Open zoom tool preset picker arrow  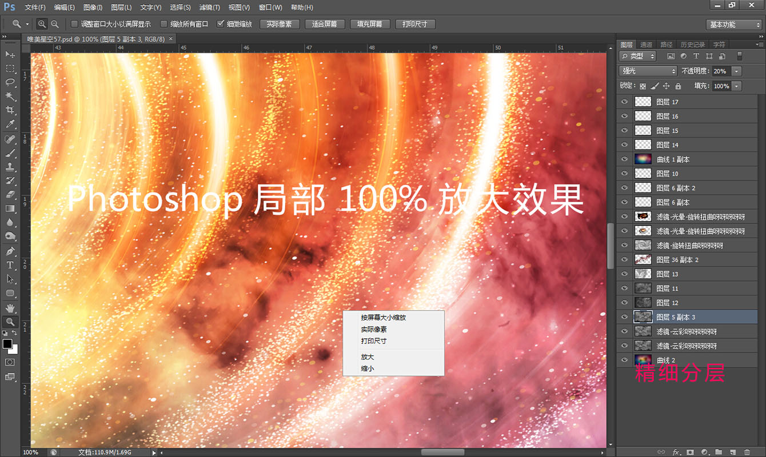click(27, 24)
